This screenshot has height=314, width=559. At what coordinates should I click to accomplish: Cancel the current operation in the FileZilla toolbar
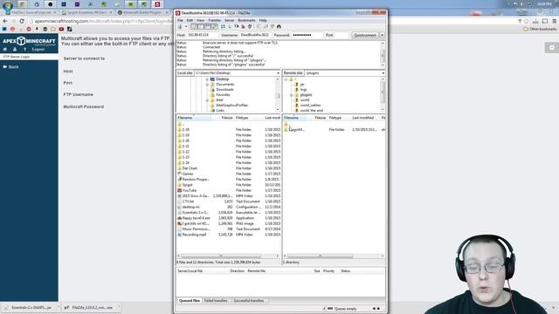tap(237, 27)
